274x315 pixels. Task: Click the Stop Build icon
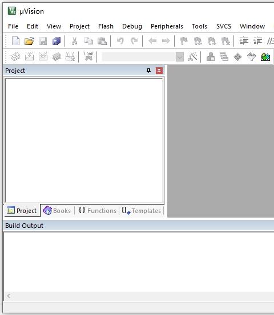tap(70, 57)
